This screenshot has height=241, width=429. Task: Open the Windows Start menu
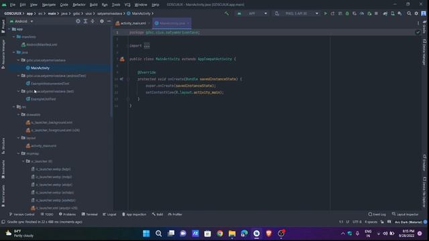click(146, 234)
